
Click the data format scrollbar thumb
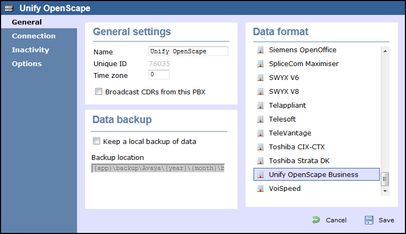(385, 179)
